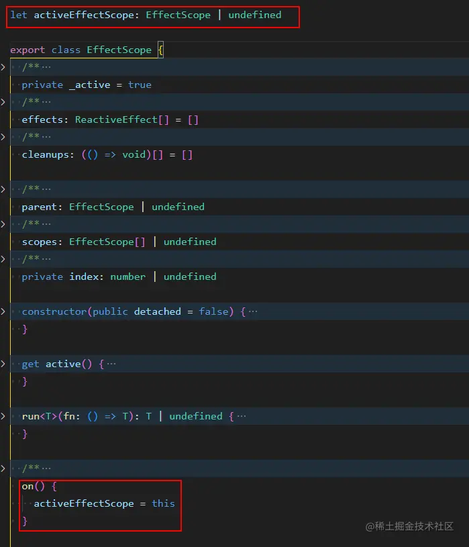Click the ellipsis after get active() brace
Screen dimensions: 469x547
111,364
